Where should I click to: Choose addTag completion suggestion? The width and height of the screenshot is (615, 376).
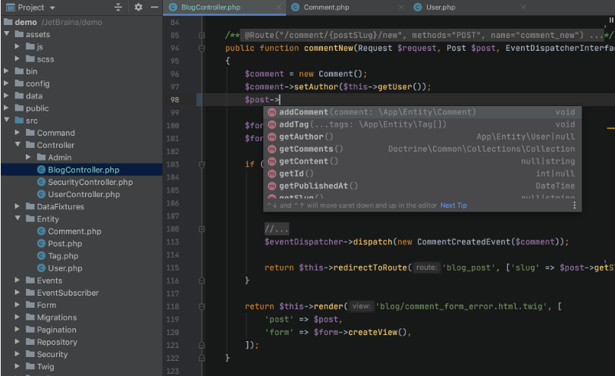(422, 124)
